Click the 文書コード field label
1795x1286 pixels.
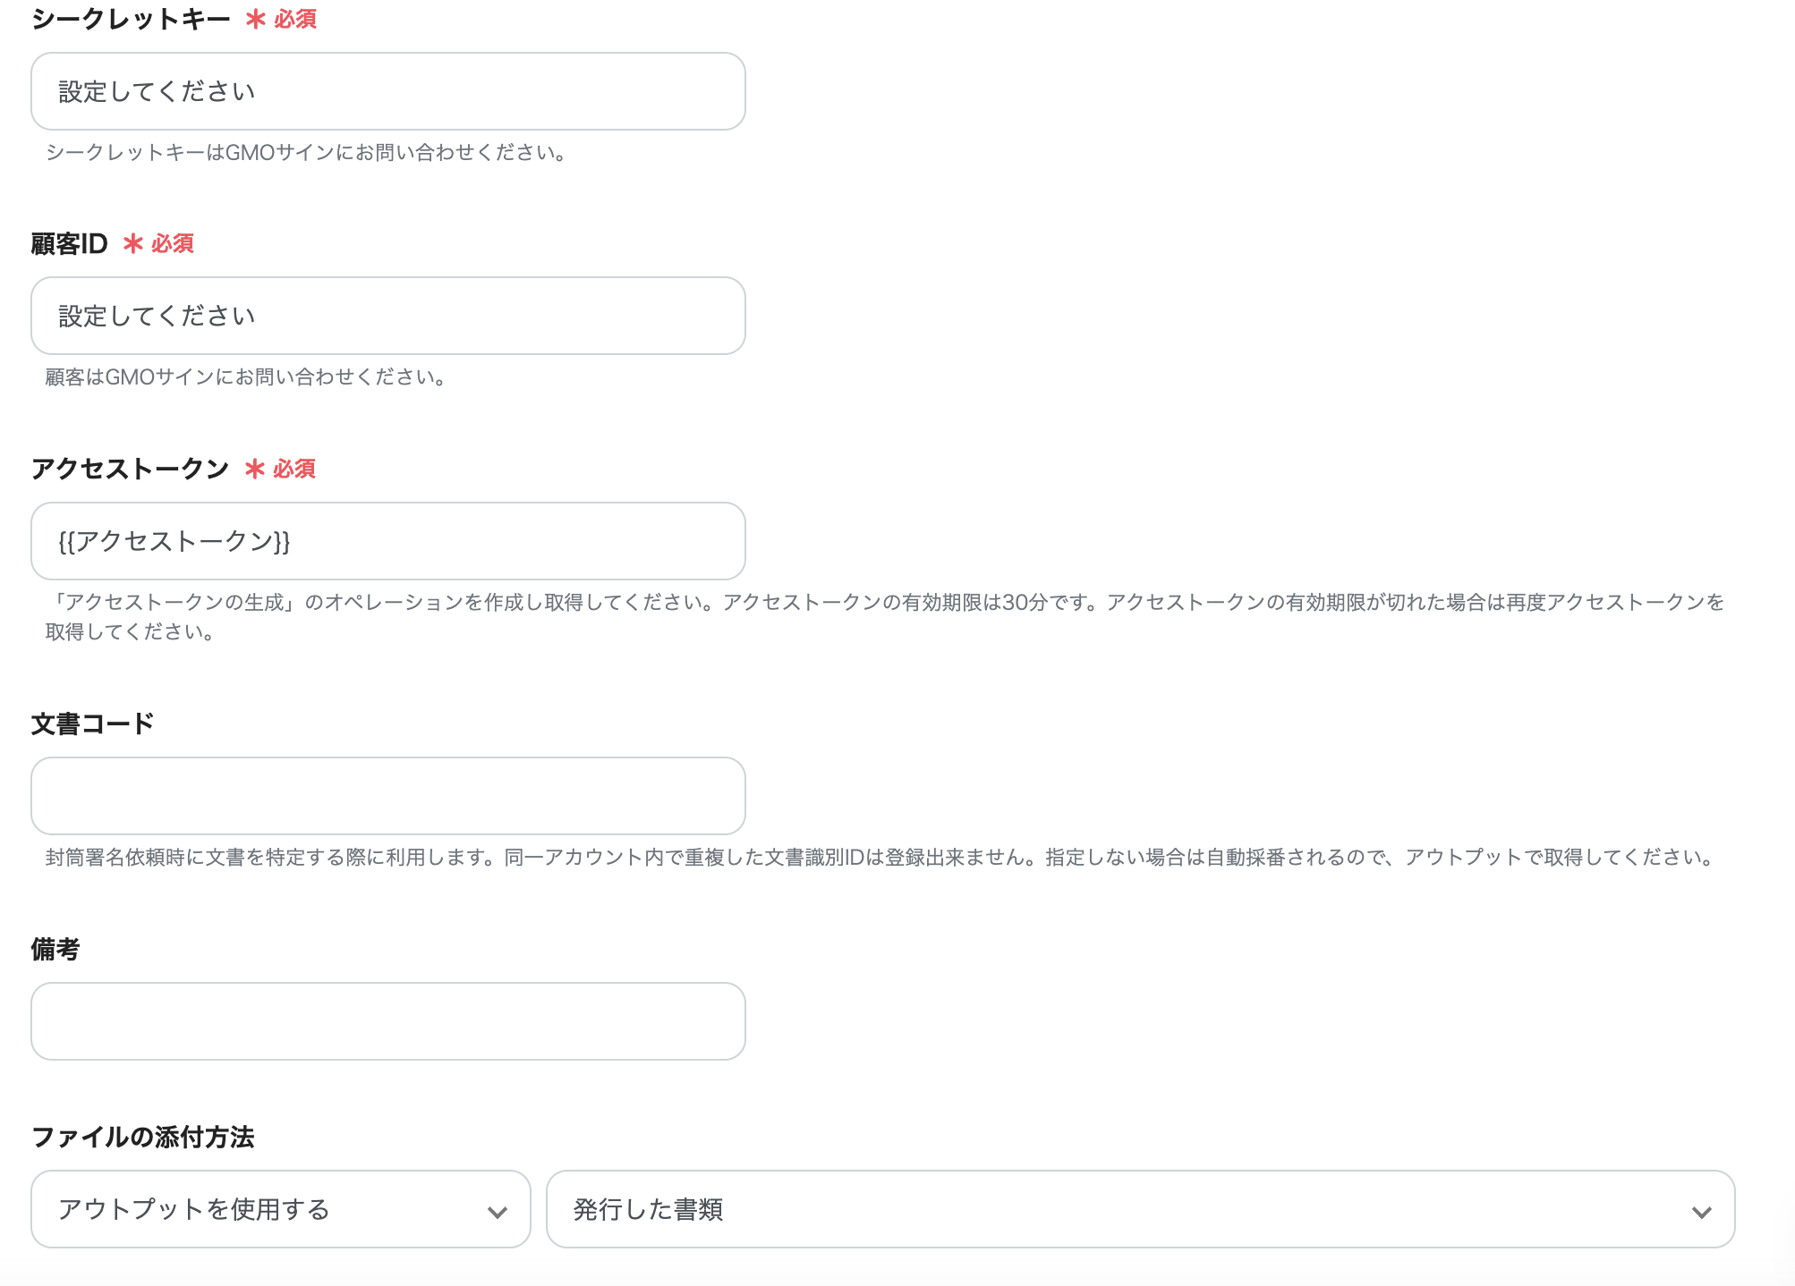[x=93, y=723]
